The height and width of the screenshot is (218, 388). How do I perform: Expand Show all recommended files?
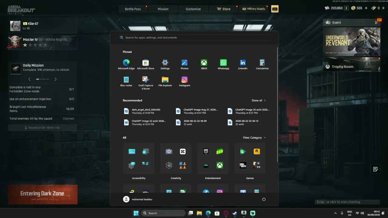click(259, 101)
